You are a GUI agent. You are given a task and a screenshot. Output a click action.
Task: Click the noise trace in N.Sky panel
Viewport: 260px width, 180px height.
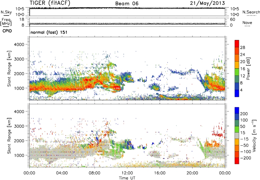[x=127, y=8]
